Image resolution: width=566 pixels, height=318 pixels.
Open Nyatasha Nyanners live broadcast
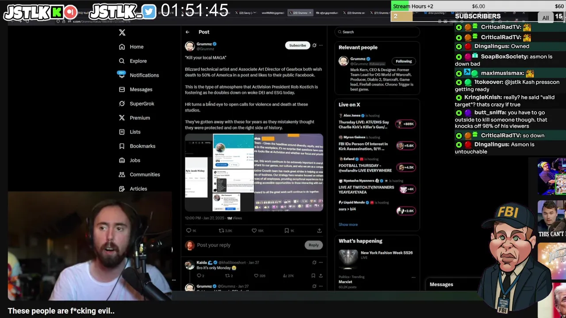[377, 187]
